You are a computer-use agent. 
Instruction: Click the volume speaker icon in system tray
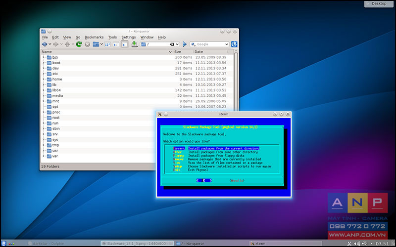[356, 244]
